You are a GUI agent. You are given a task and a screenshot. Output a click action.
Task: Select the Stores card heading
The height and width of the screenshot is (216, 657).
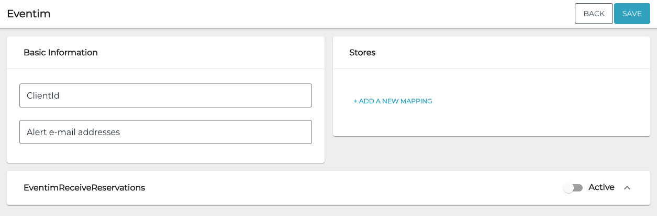362,53
